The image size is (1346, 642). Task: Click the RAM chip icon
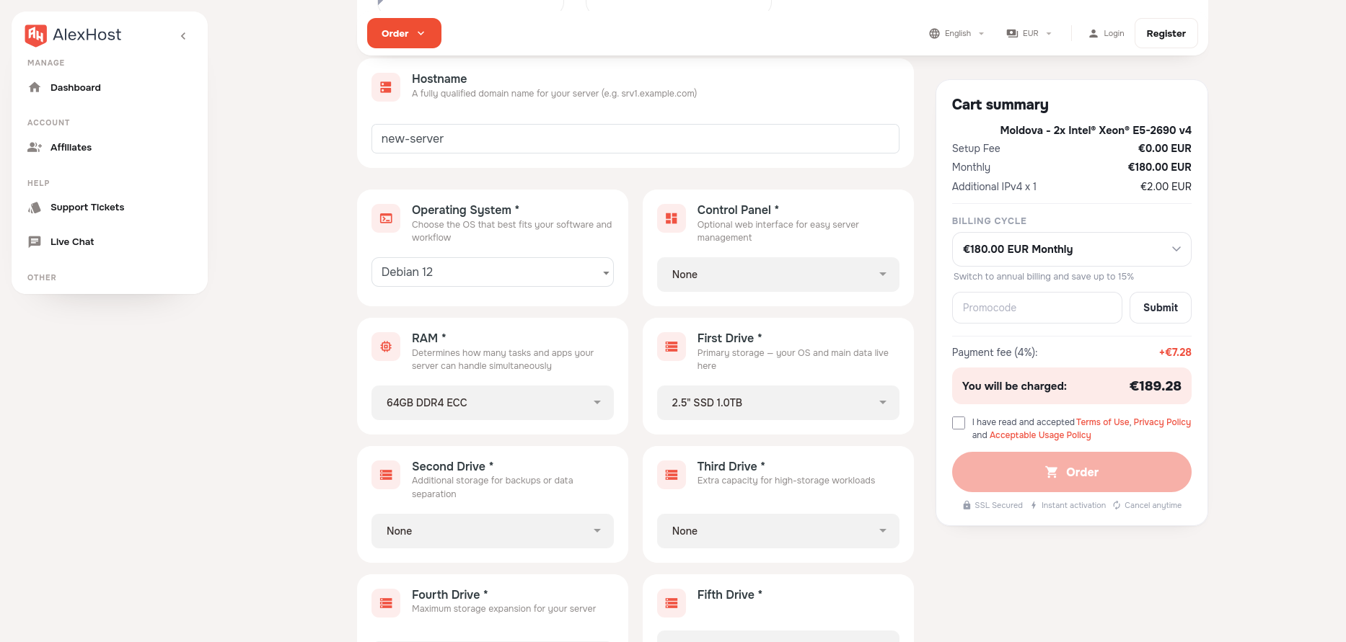click(386, 347)
